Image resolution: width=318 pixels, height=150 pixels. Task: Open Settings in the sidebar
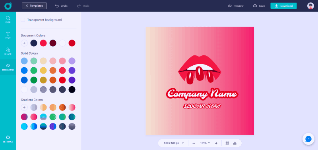point(8,139)
